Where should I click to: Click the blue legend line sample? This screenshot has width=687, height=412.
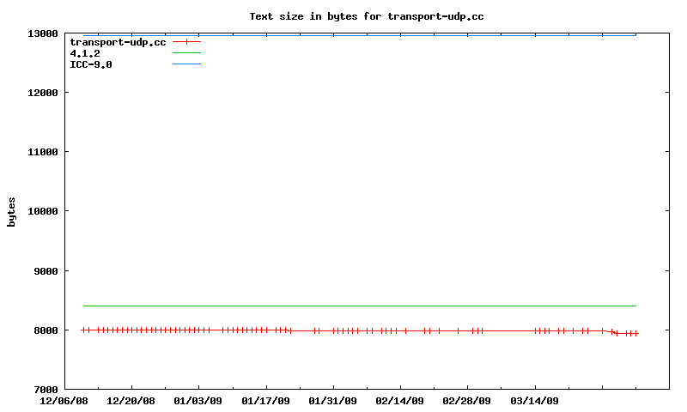coord(186,64)
